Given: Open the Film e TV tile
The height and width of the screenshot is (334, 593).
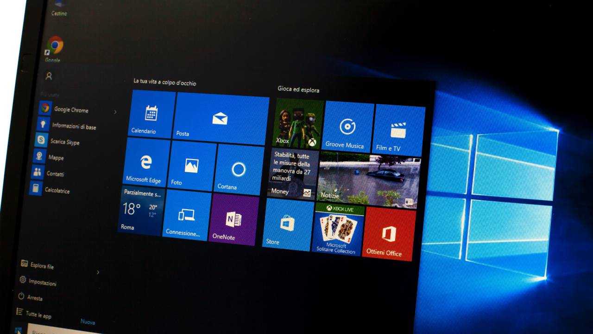Looking at the screenshot, I should (x=398, y=130).
